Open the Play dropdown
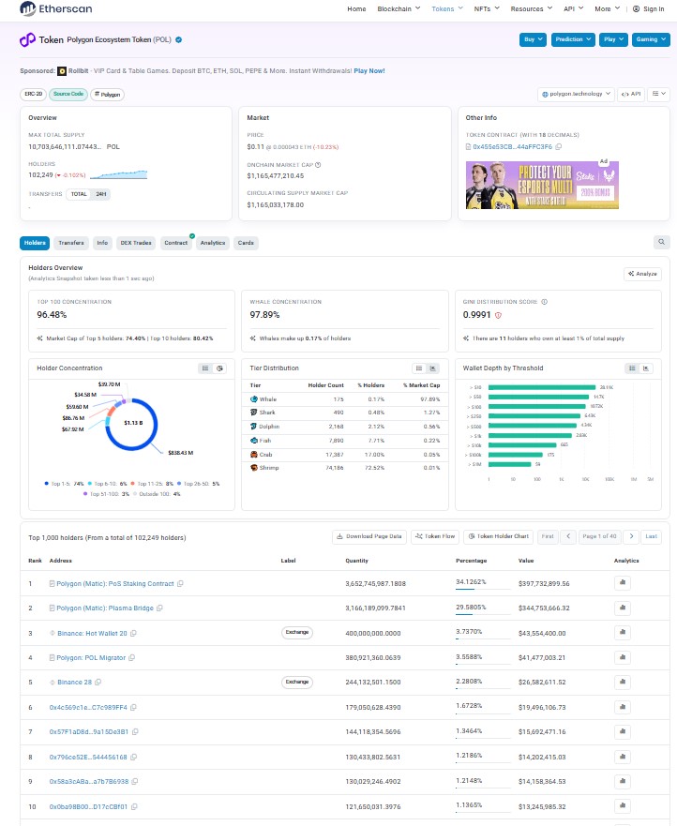 point(613,39)
